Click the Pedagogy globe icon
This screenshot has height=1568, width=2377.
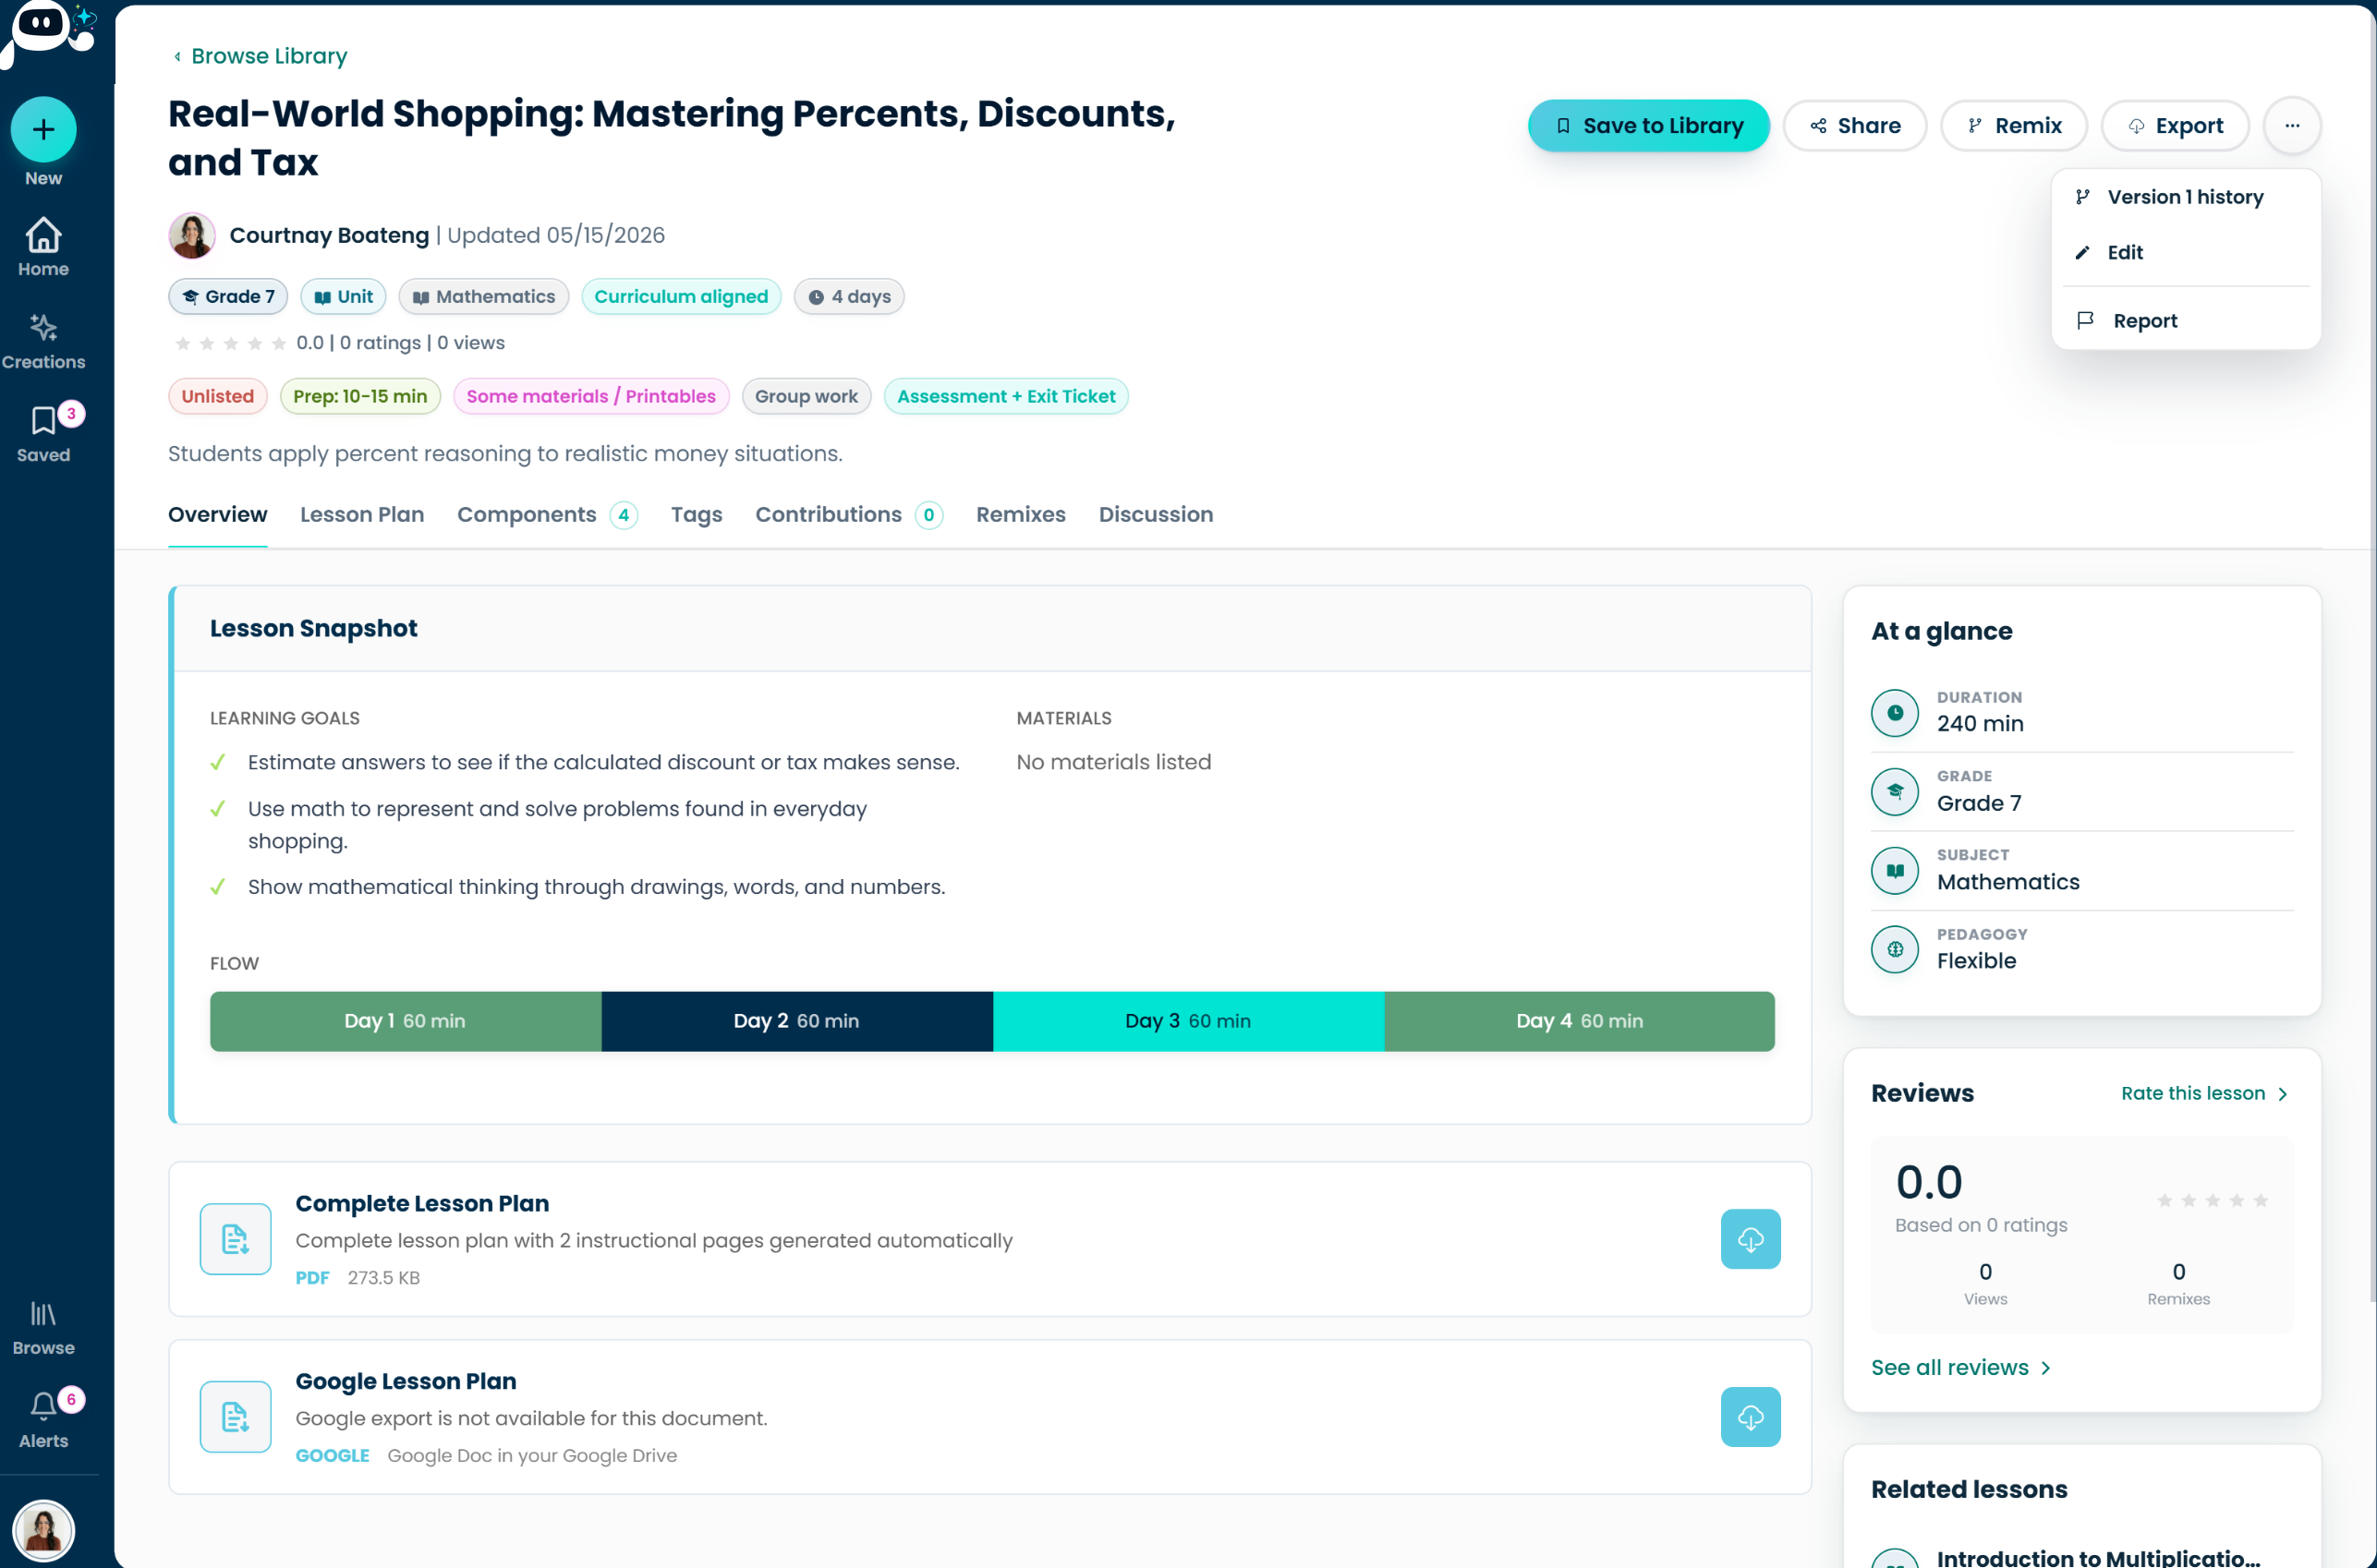(x=1894, y=949)
